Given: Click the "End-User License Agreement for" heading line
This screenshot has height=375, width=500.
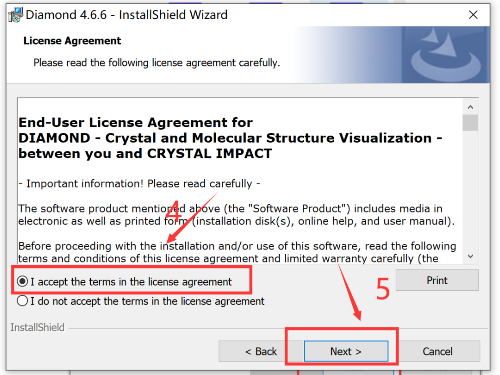Looking at the screenshot, I should click(136, 123).
